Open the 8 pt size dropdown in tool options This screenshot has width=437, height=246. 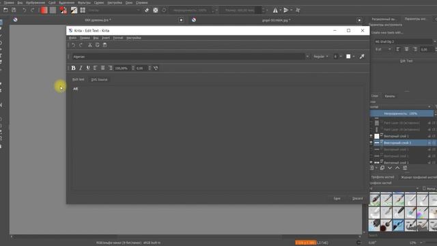coord(383,49)
